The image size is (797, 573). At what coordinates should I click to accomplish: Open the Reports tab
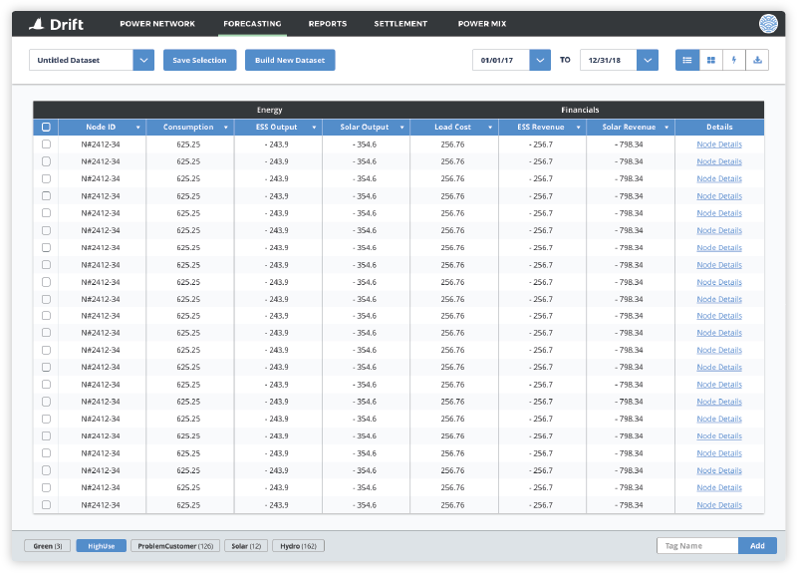[328, 24]
